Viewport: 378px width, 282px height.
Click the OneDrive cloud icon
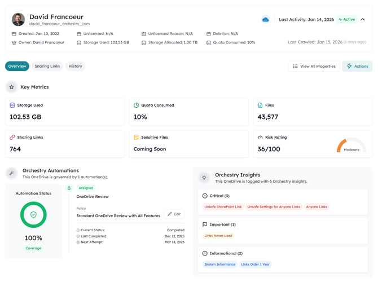point(265,20)
